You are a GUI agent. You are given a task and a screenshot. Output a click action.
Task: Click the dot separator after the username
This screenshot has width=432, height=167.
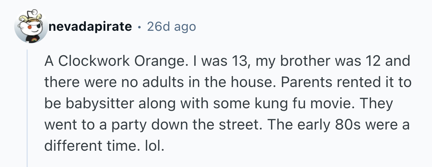point(139,27)
